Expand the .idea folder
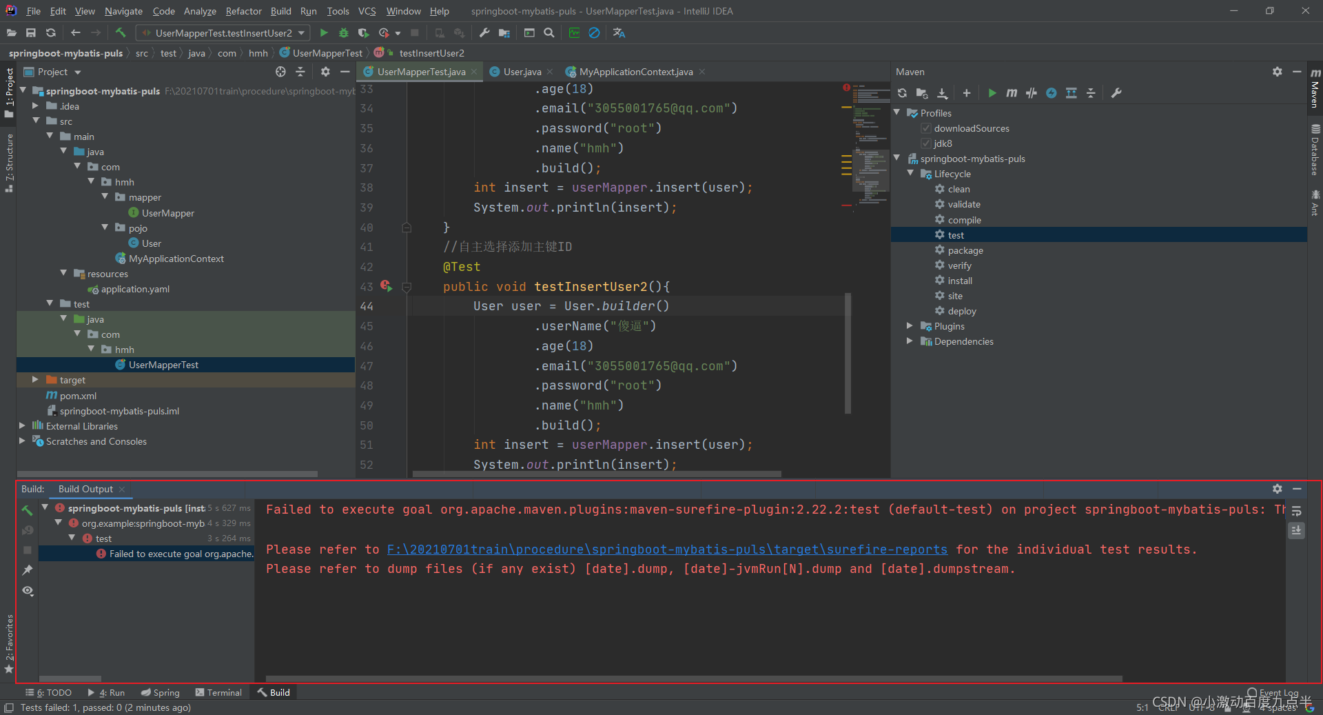The image size is (1323, 715). tap(35, 105)
